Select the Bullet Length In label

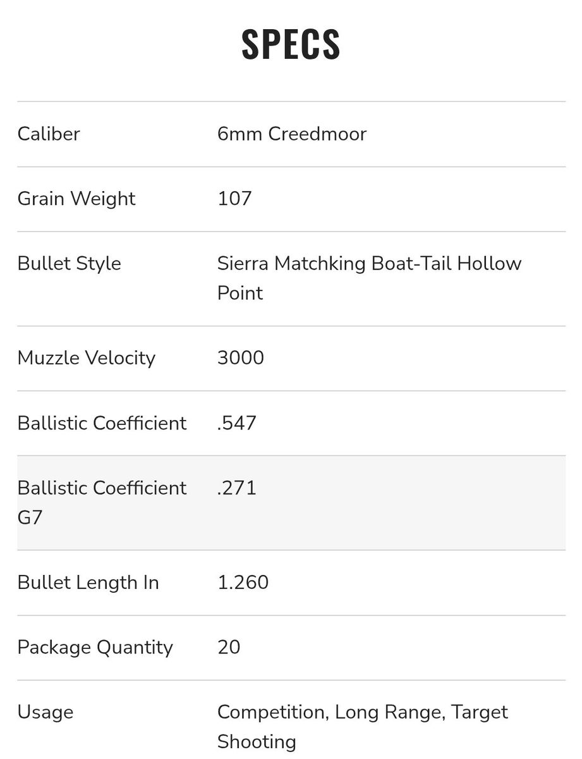(x=88, y=583)
